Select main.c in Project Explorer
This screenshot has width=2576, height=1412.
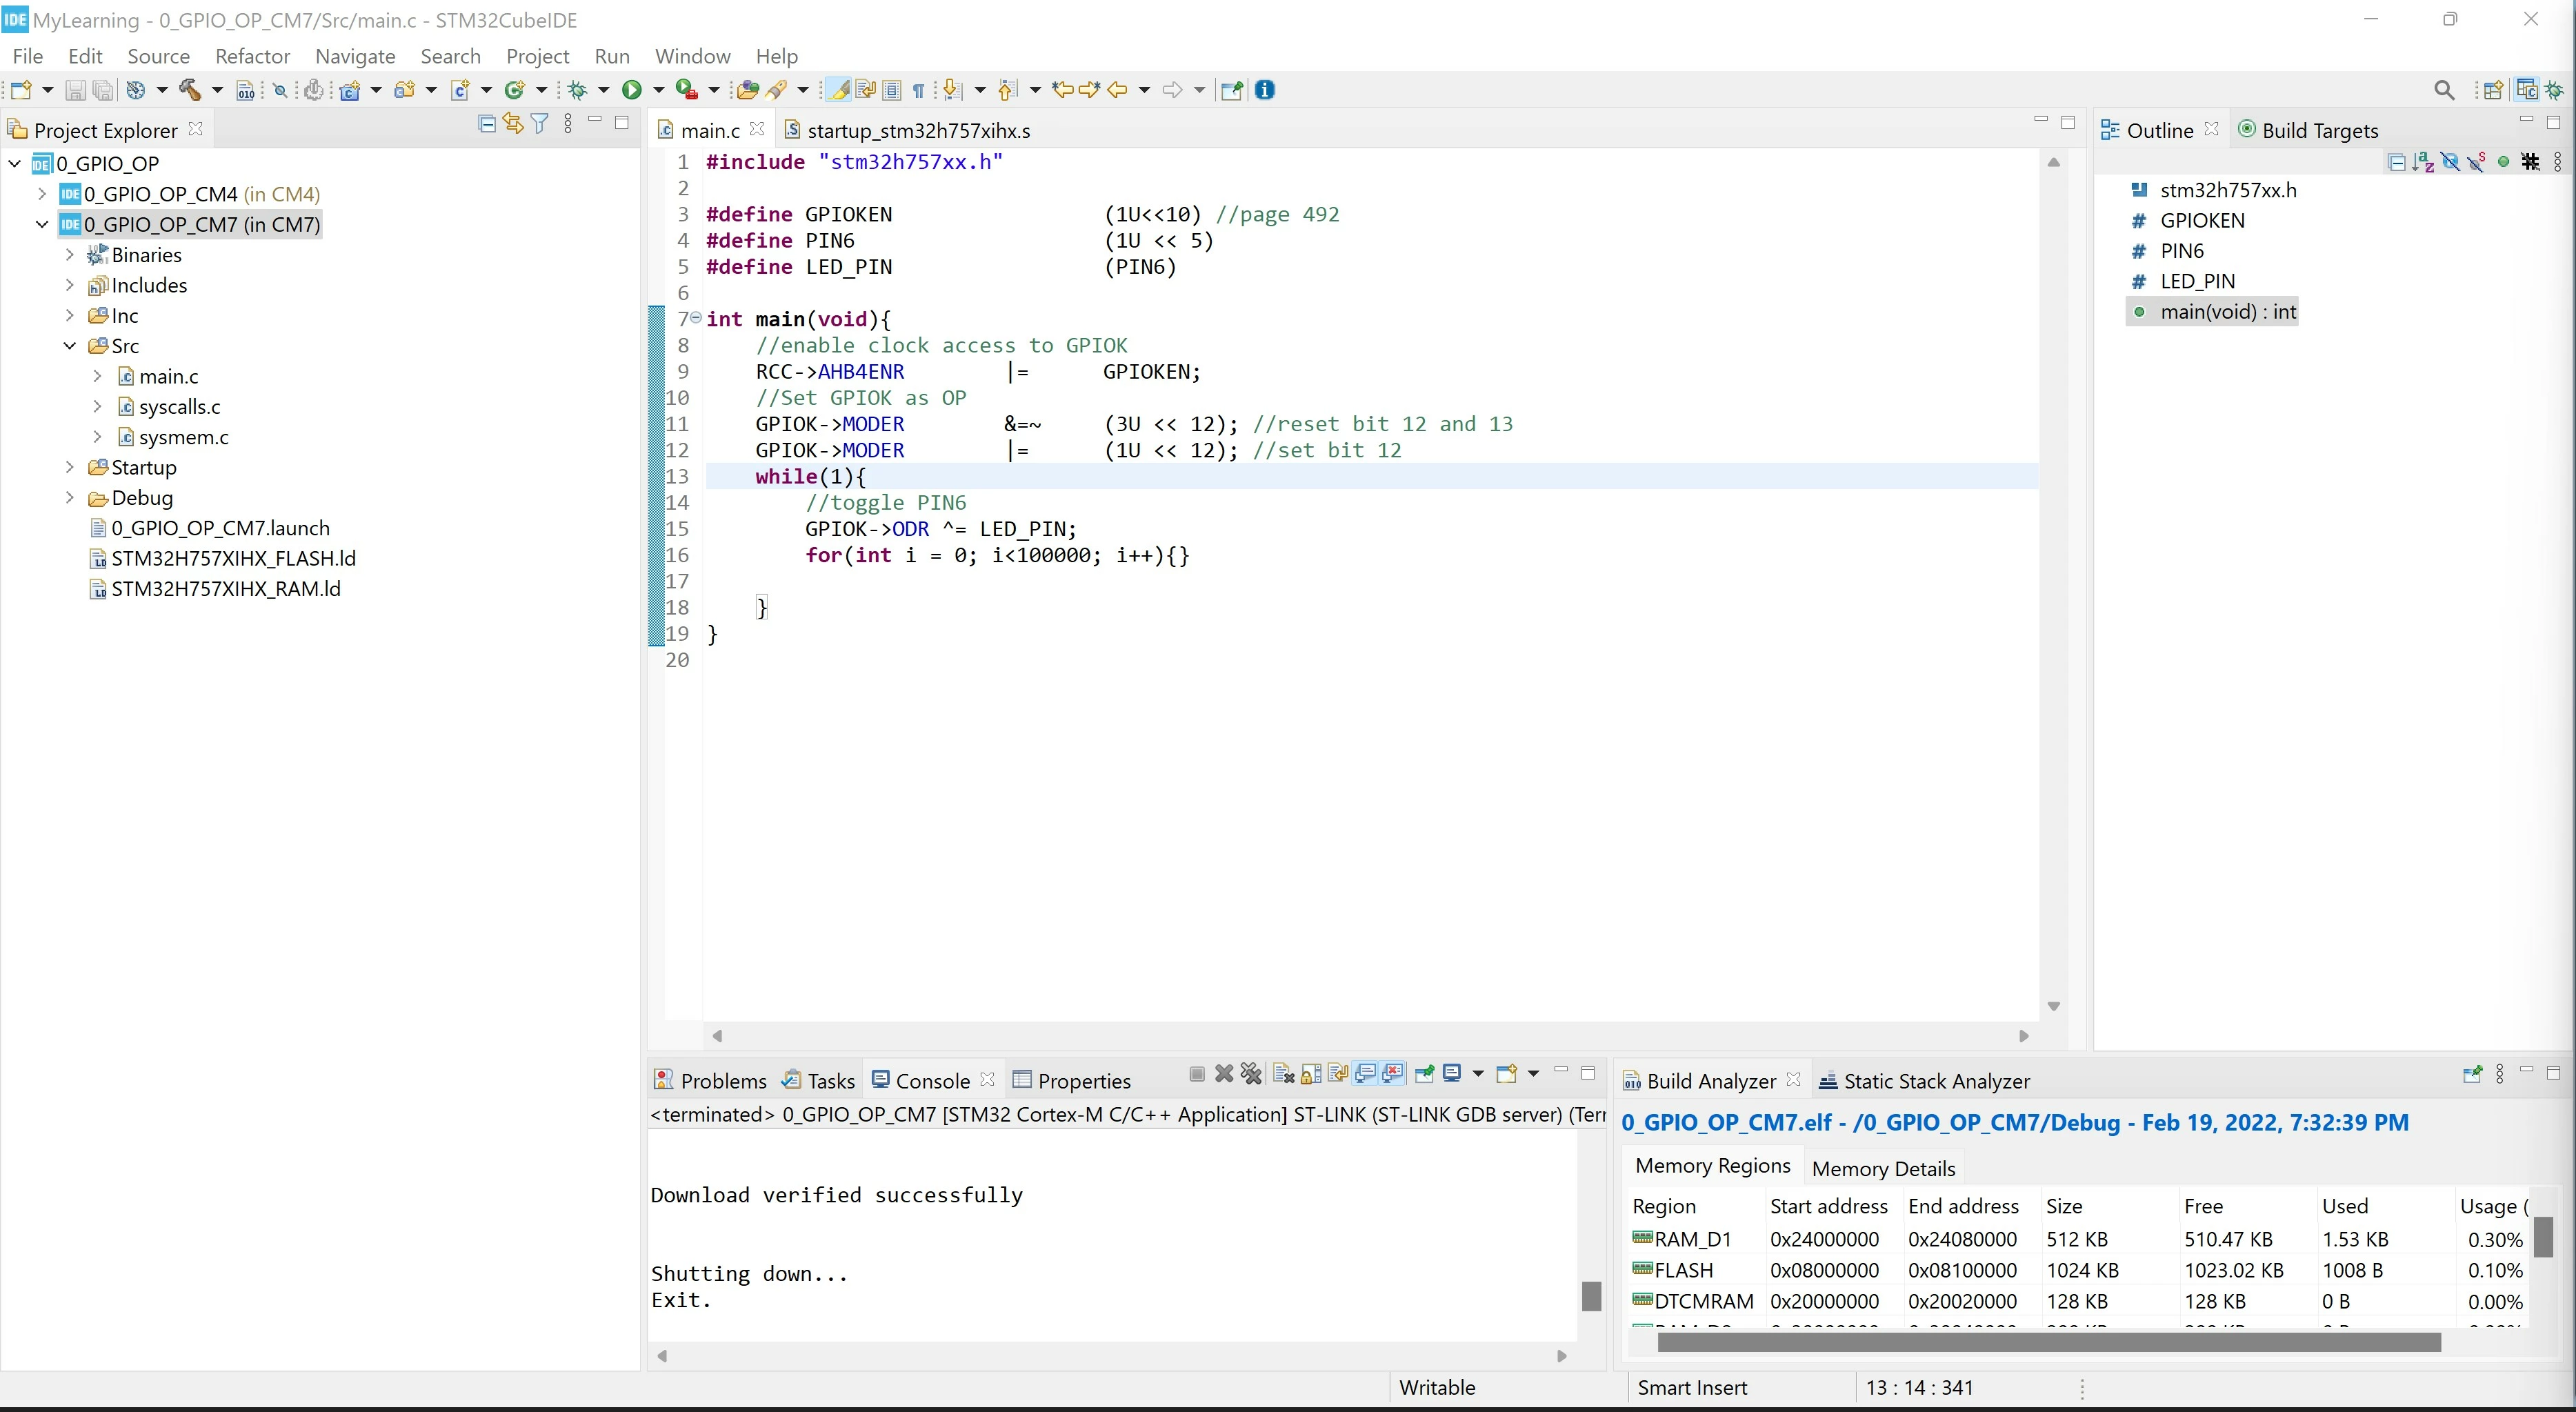pyautogui.click(x=168, y=377)
